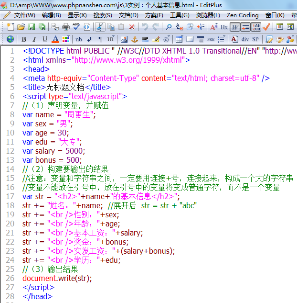Viewport: 297px width, 303px height.
Task: Open the 搜索(S) menu
Action: coord(103,15)
